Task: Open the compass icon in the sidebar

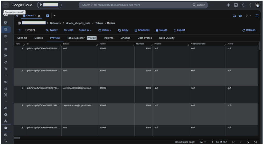Action: tap(6, 115)
